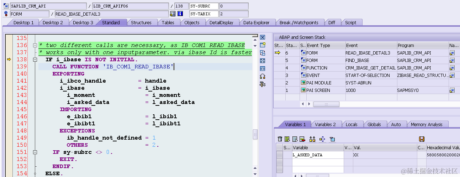The height and width of the screenshot is (177, 460).
Task: Click the second list icon in Variables toolbar
Action: pos(295,139)
